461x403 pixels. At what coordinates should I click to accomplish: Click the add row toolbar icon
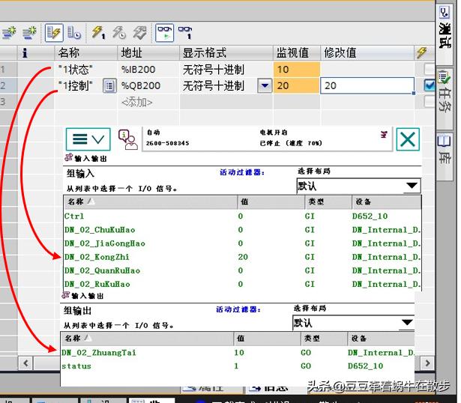(29, 33)
